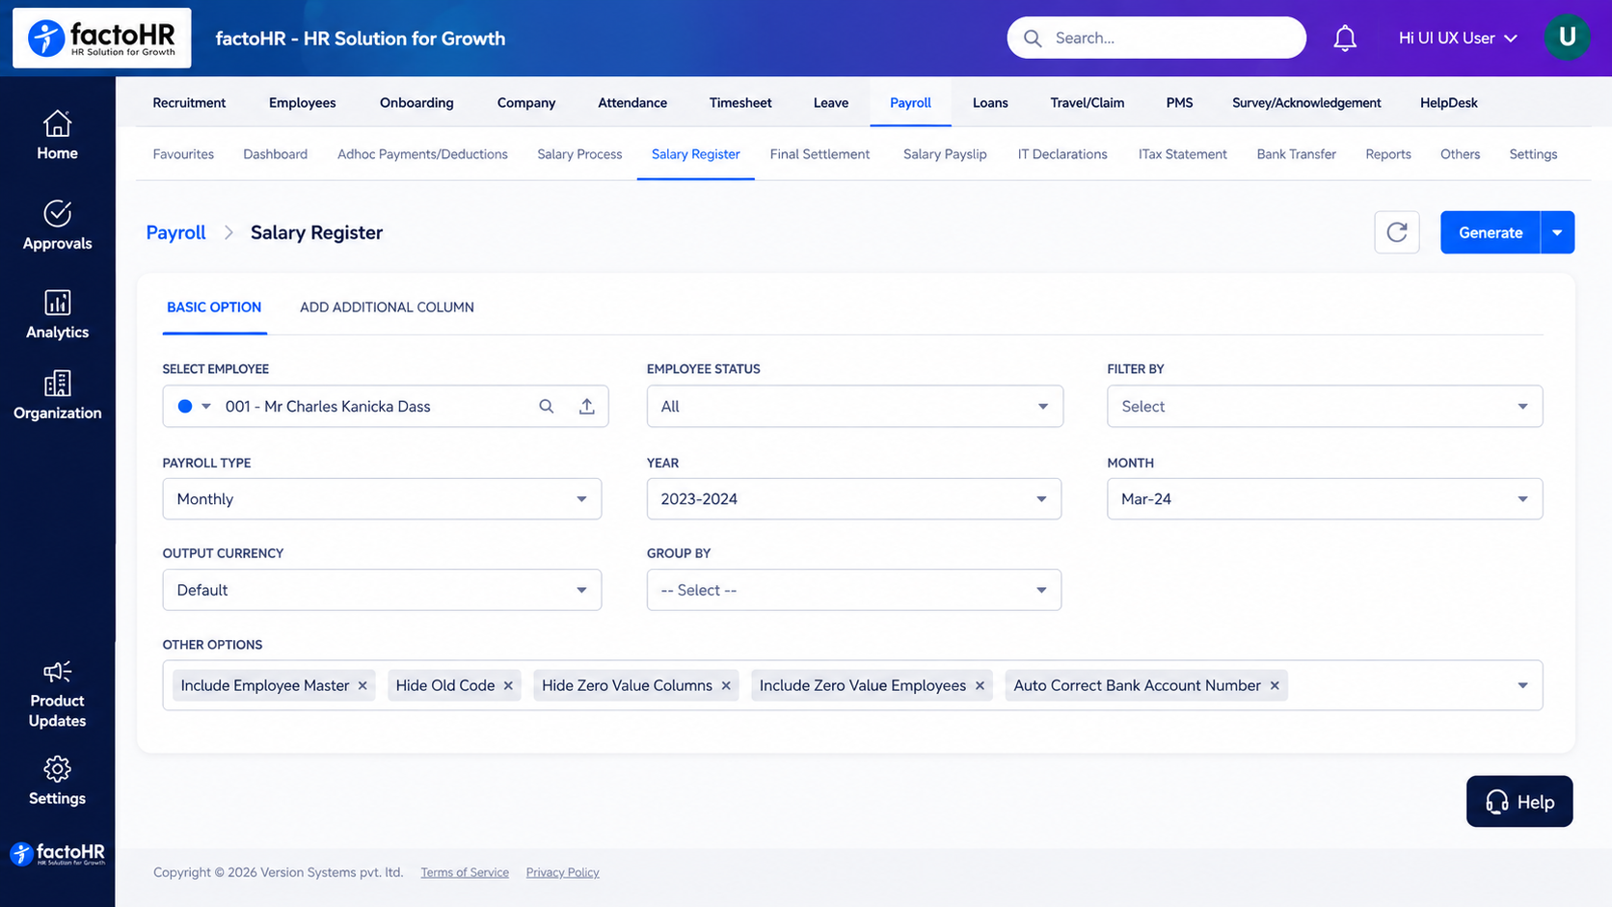
Task: Open the HelpDesk module tab
Action: (1448, 103)
